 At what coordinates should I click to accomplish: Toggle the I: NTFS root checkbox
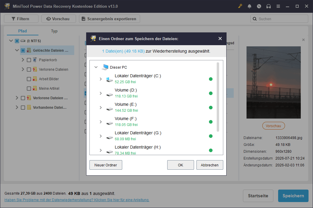click(x=17, y=41)
